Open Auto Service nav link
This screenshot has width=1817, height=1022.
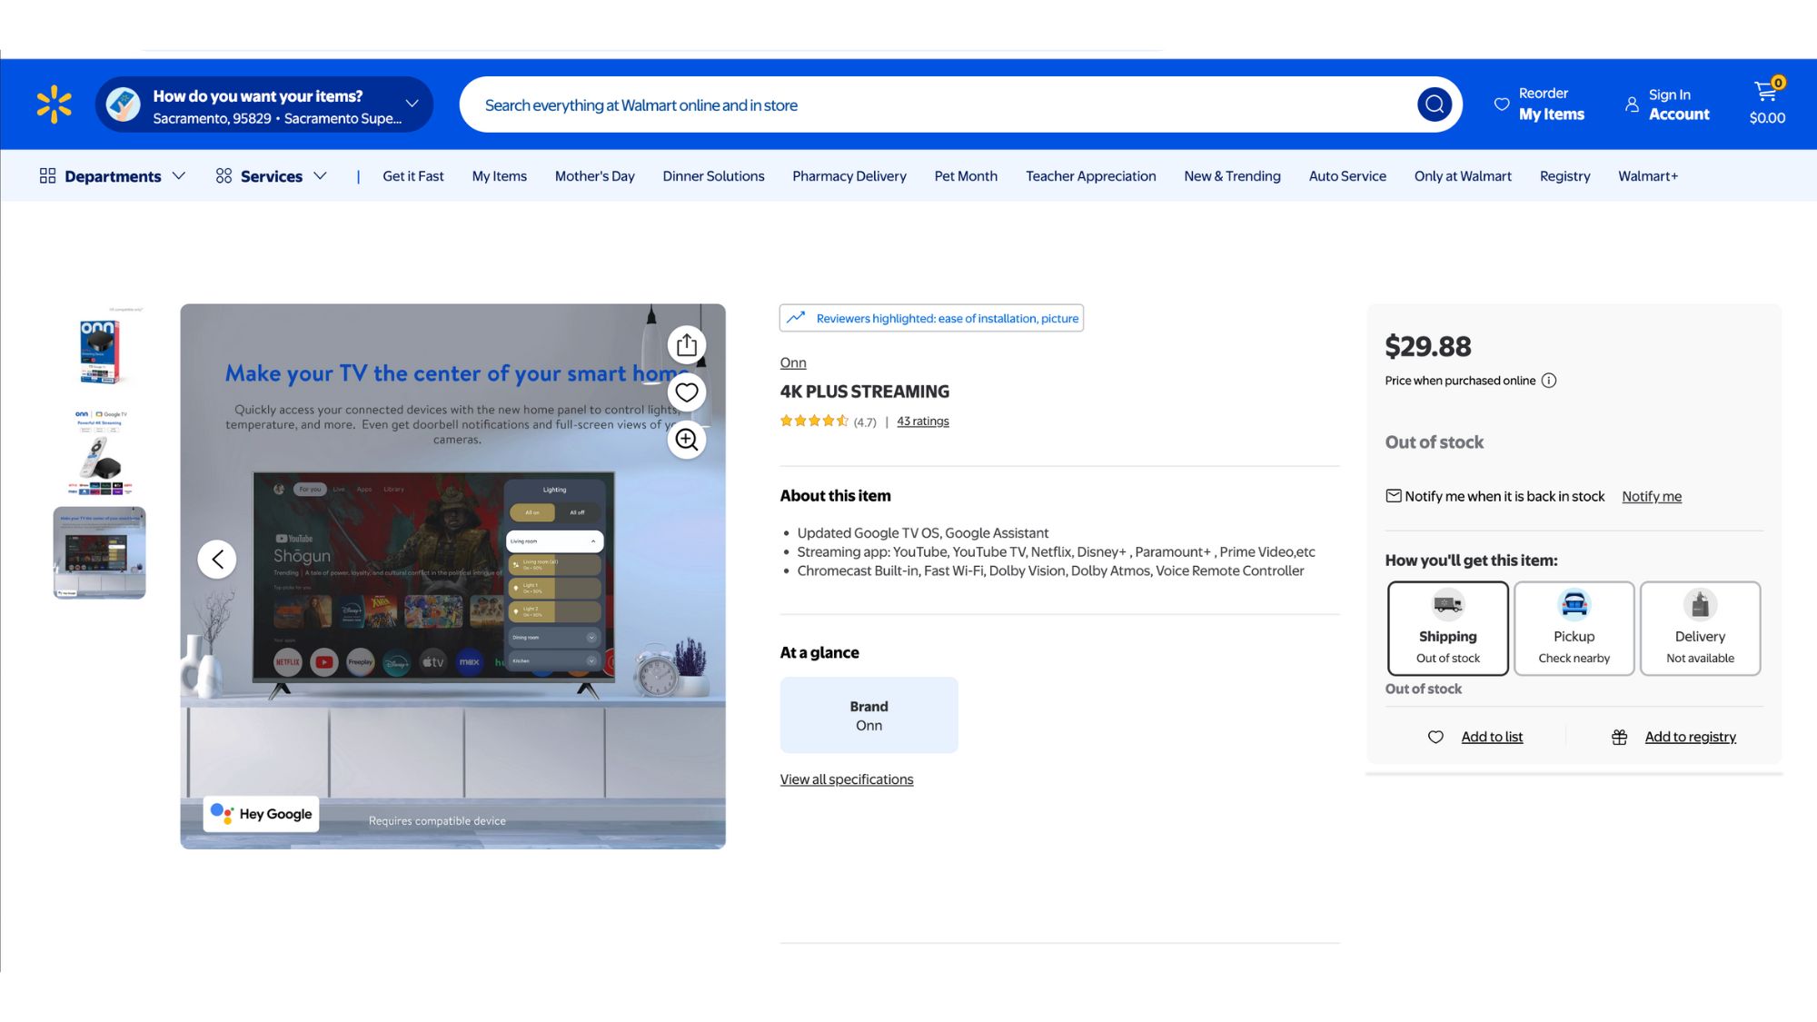[1347, 176]
